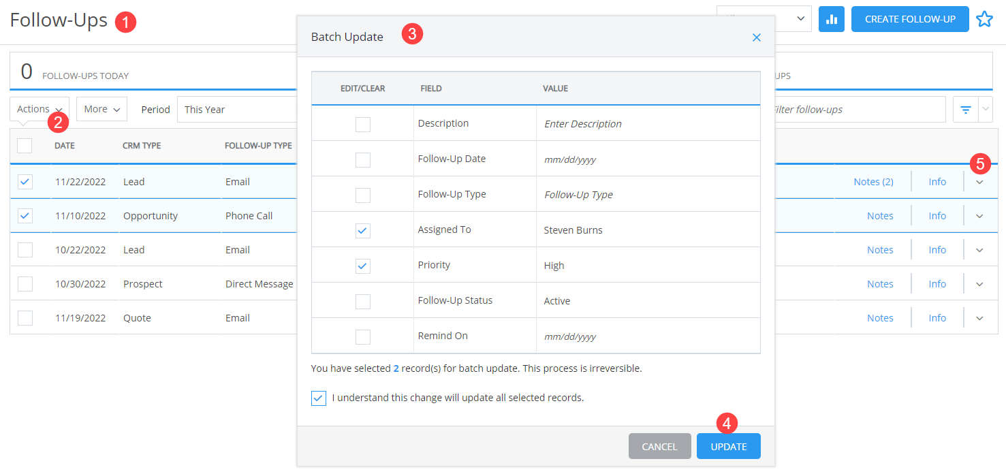1006x474 pixels.
Task: Uncheck the Priority edit checkbox
Action: tap(363, 266)
